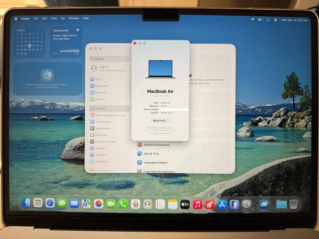Open Maps from the Dock
The height and width of the screenshot is (239, 319).
point(86,203)
